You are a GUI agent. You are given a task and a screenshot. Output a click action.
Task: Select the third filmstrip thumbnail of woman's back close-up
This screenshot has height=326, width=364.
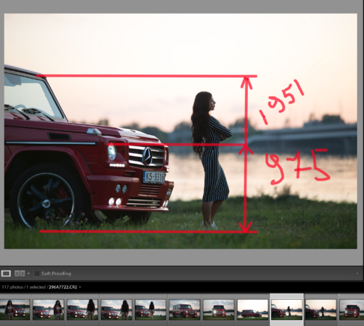(x=82, y=310)
